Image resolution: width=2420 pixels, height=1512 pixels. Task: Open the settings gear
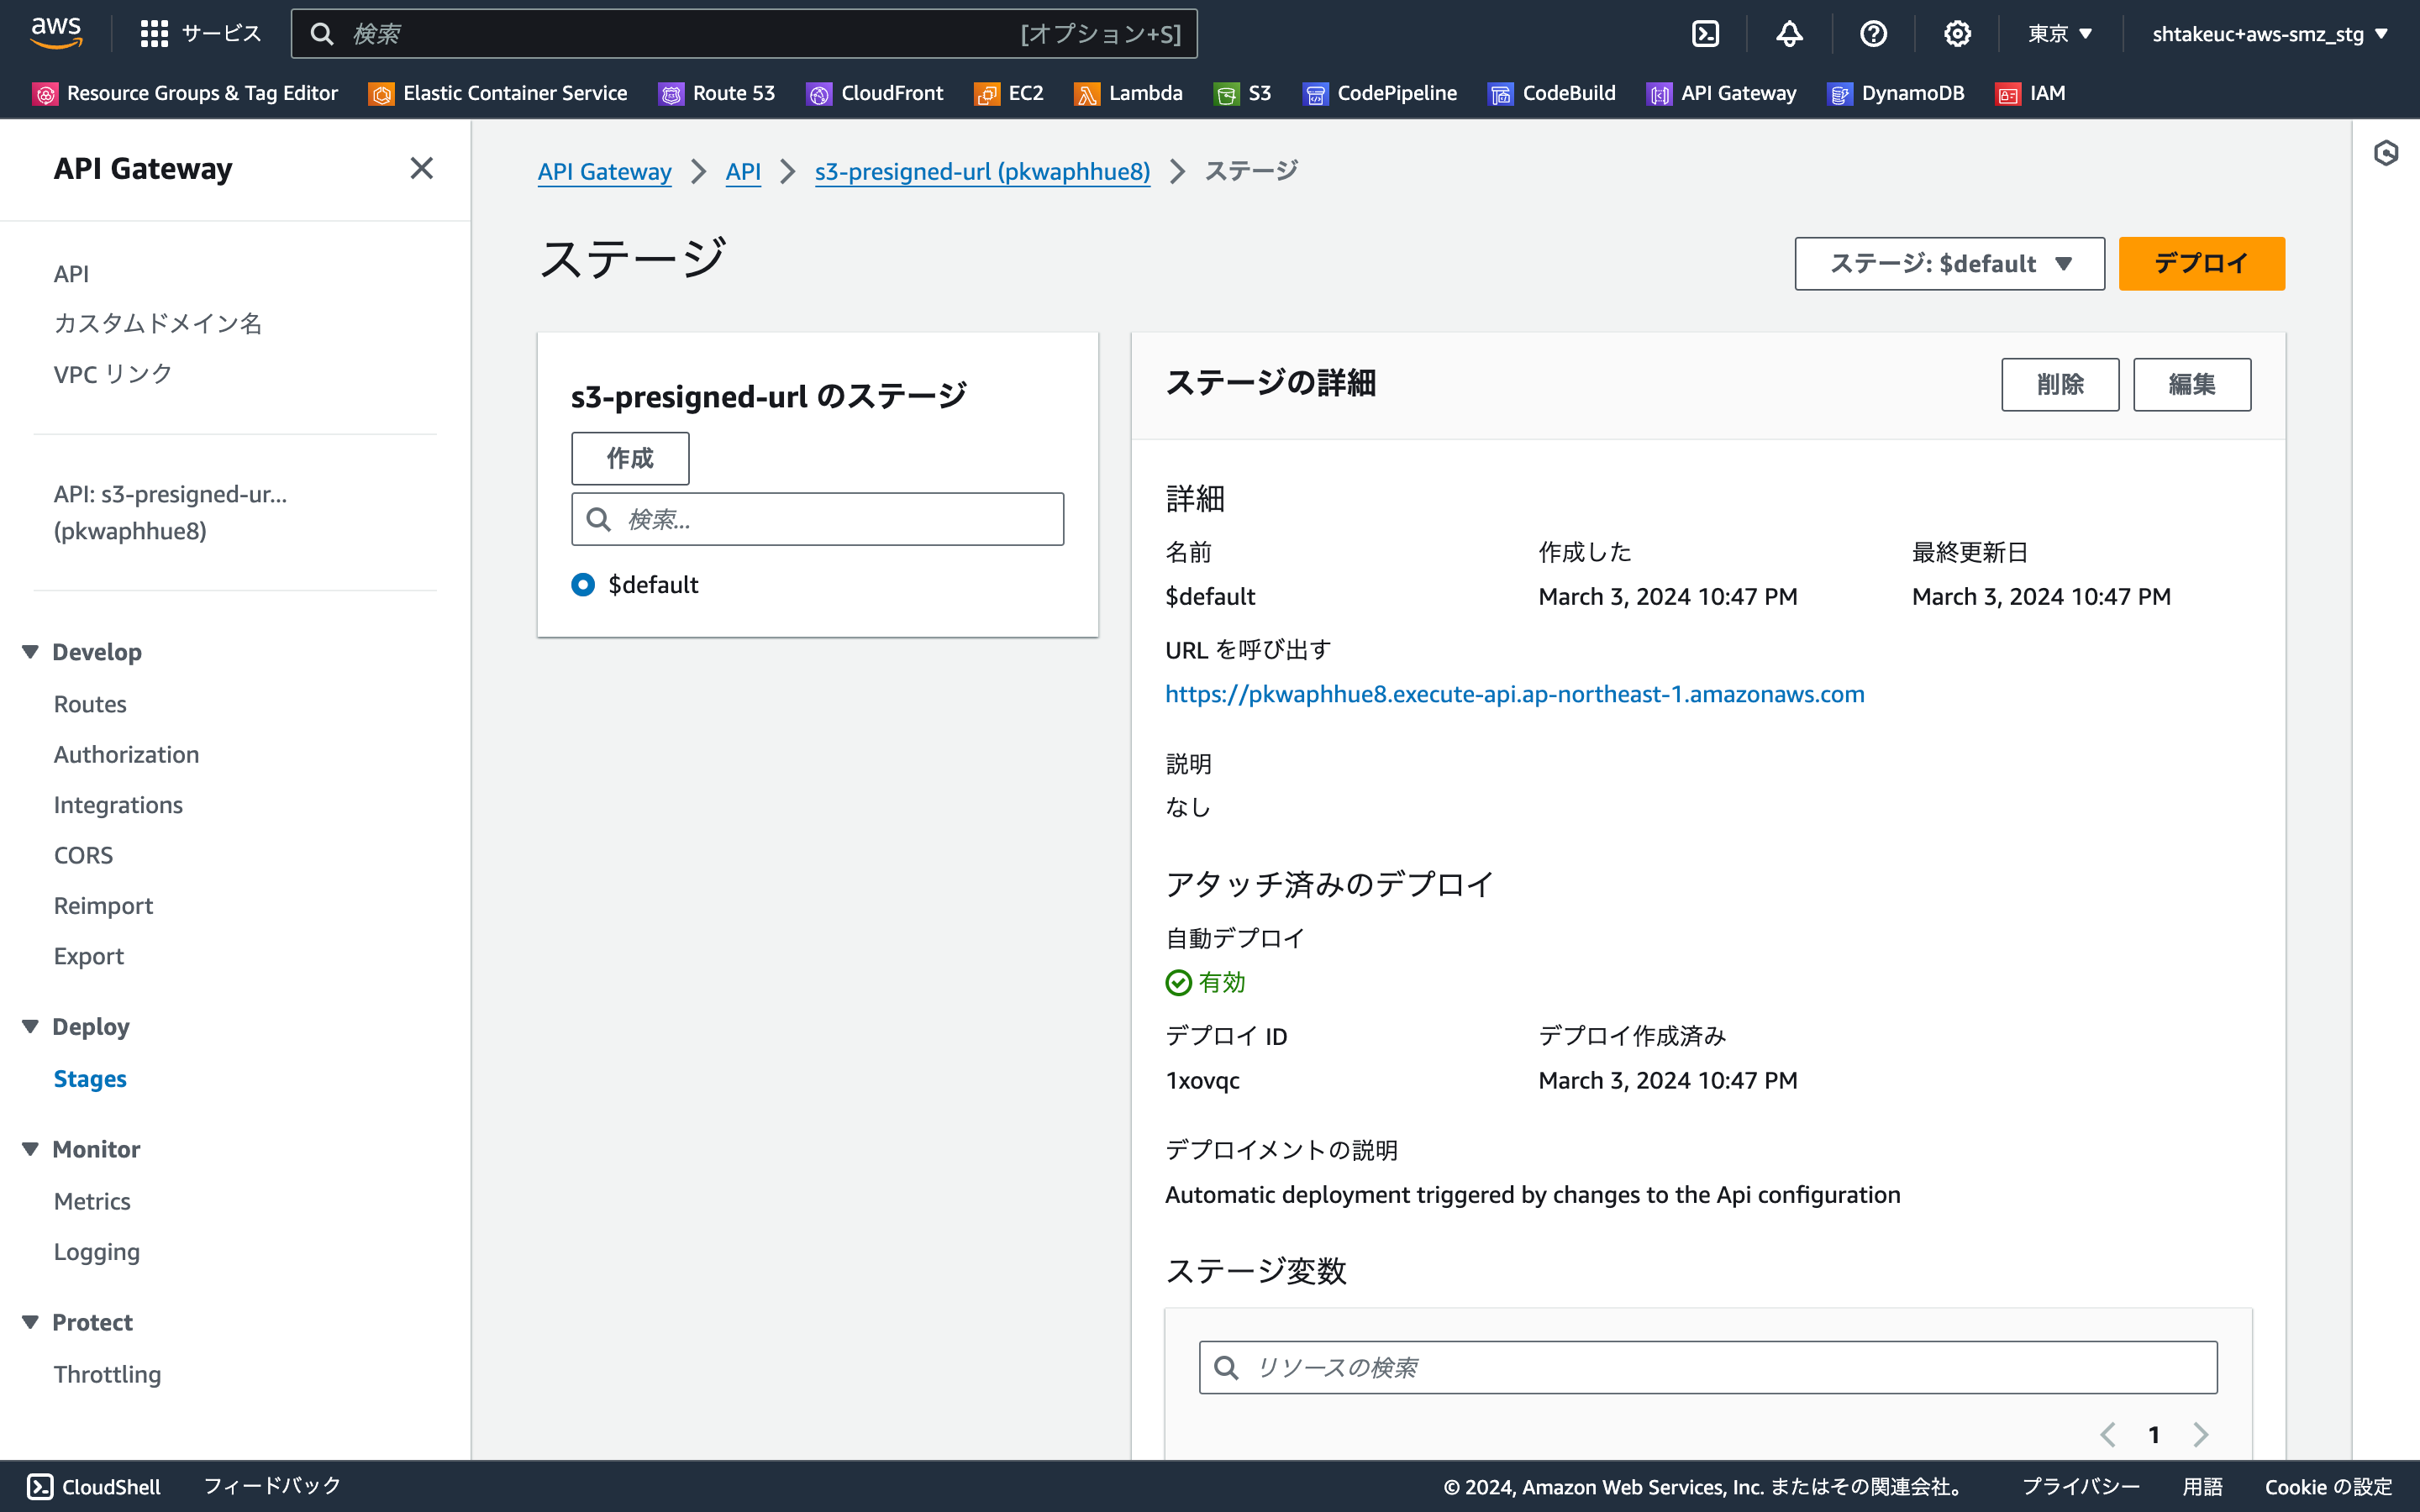pos(1957,33)
